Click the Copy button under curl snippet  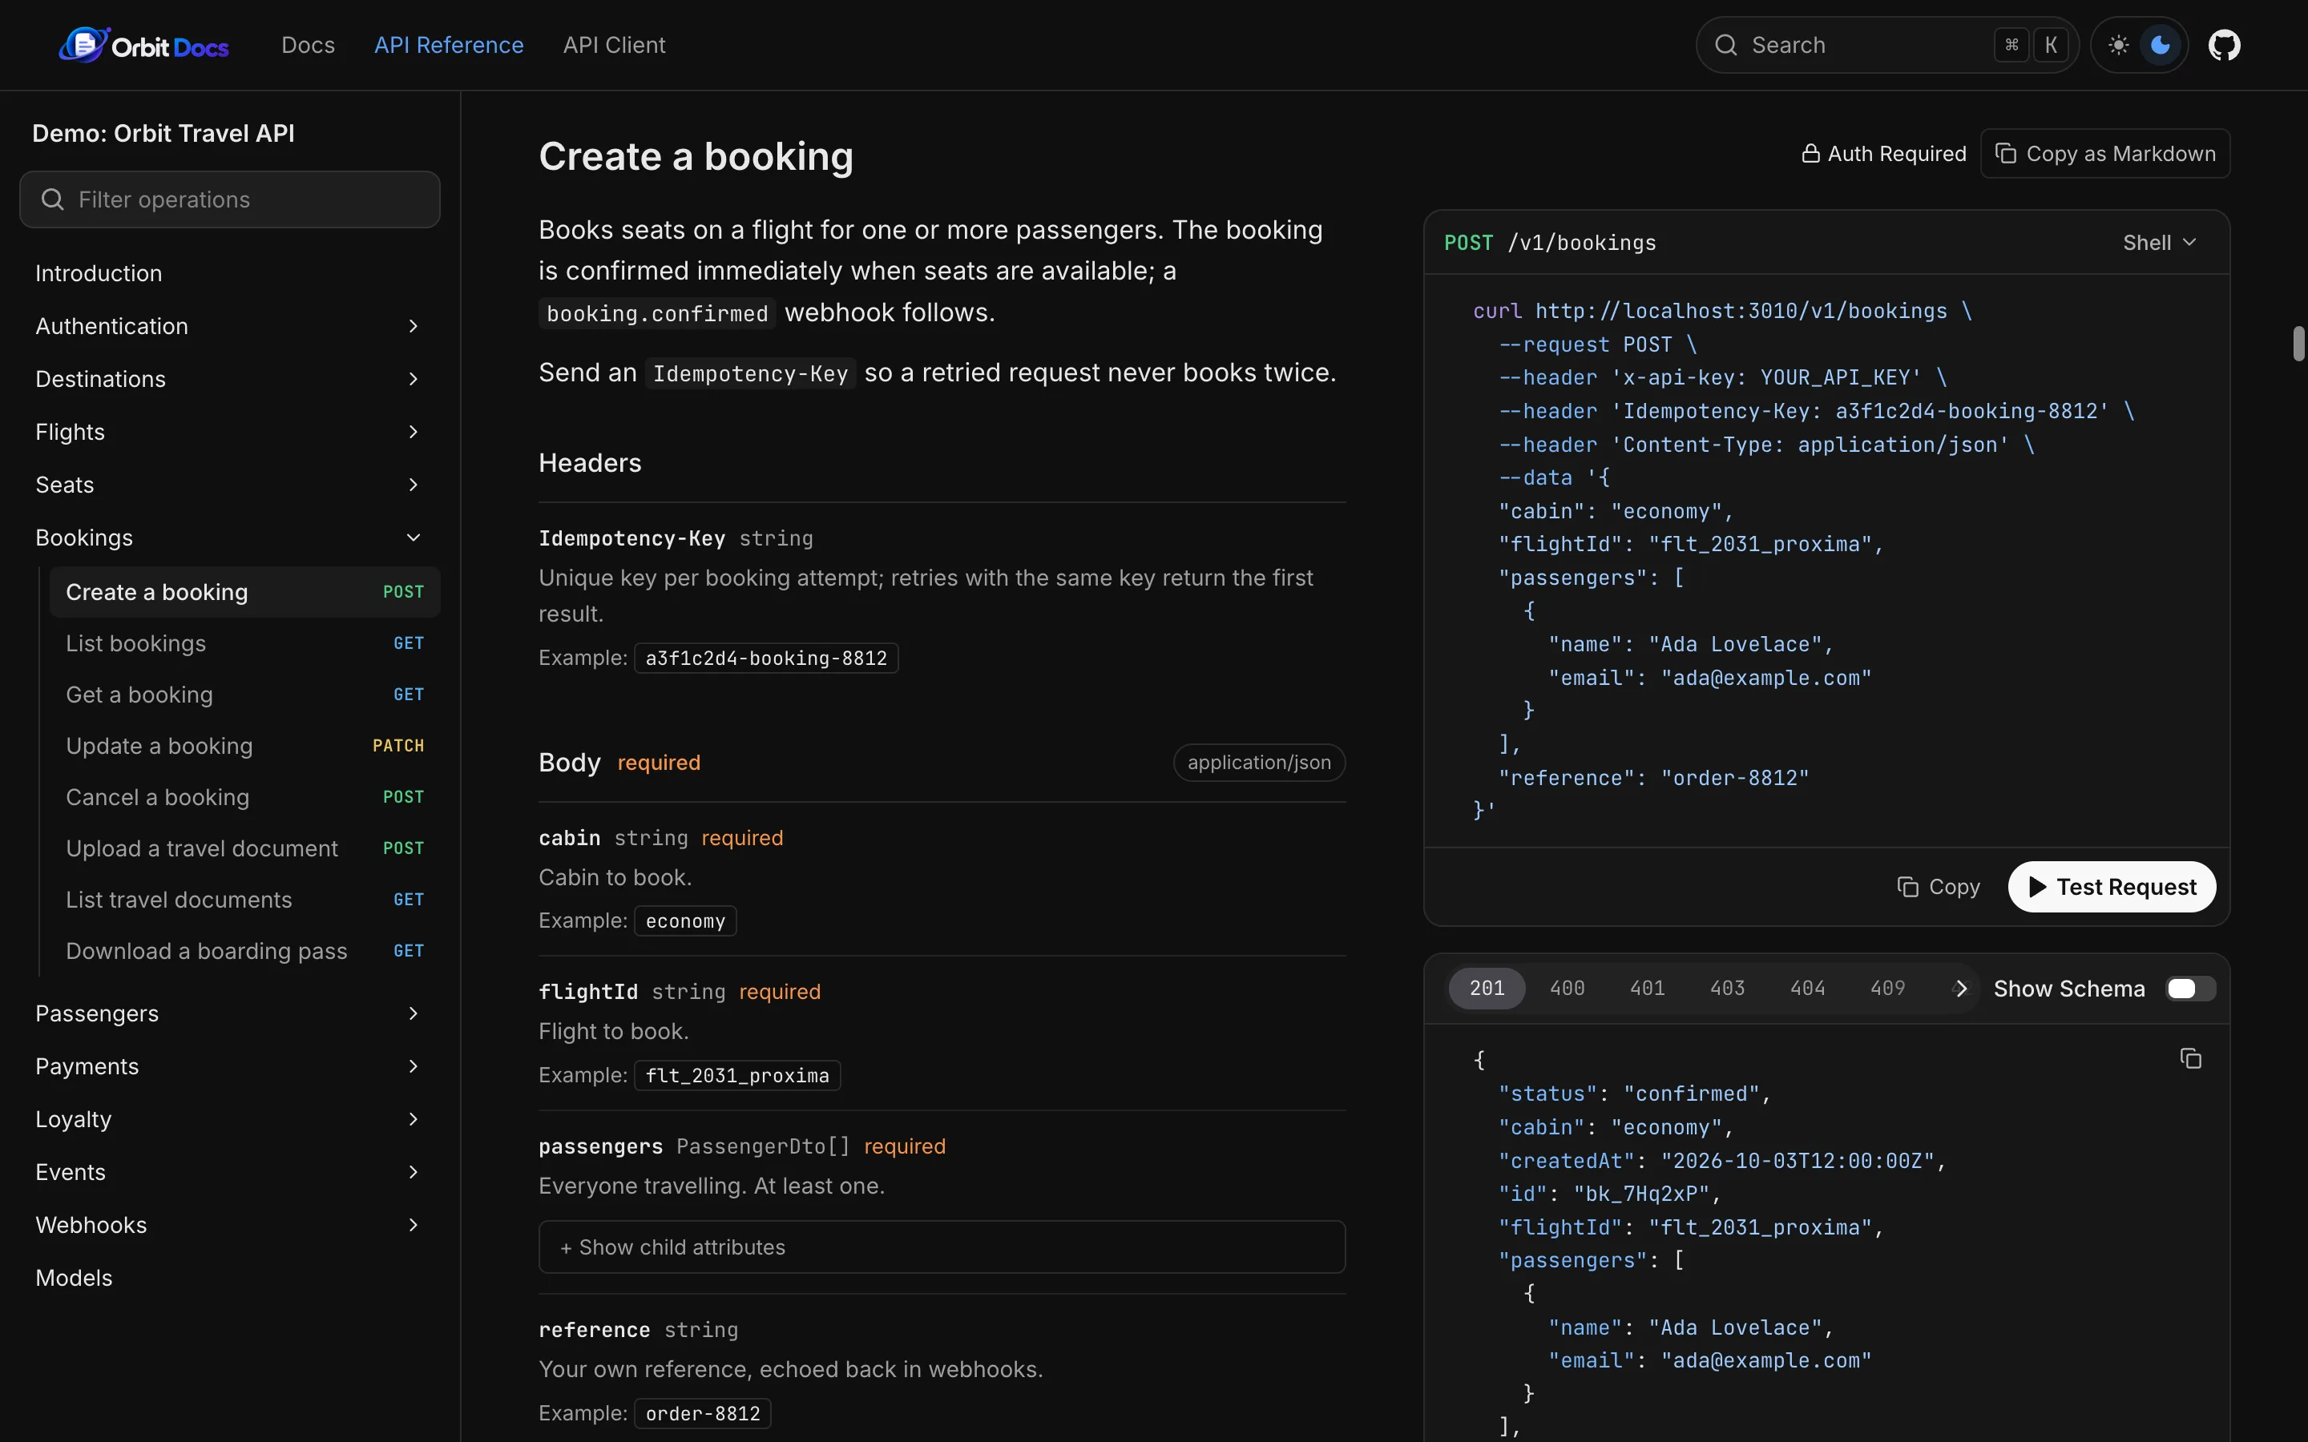[x=1938, y=887]
